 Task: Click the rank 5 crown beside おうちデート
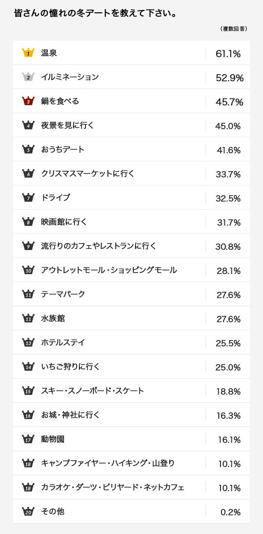28,150
